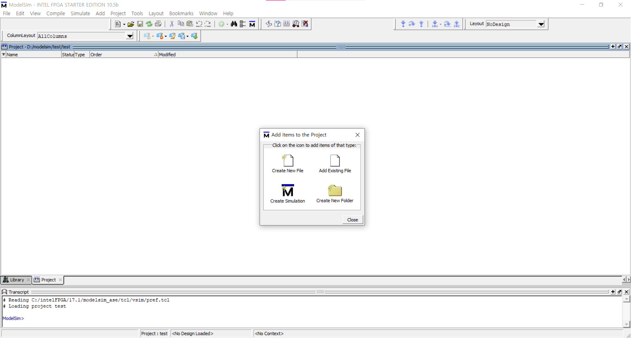Click the green round Add to Wave icon

(222, 24)
